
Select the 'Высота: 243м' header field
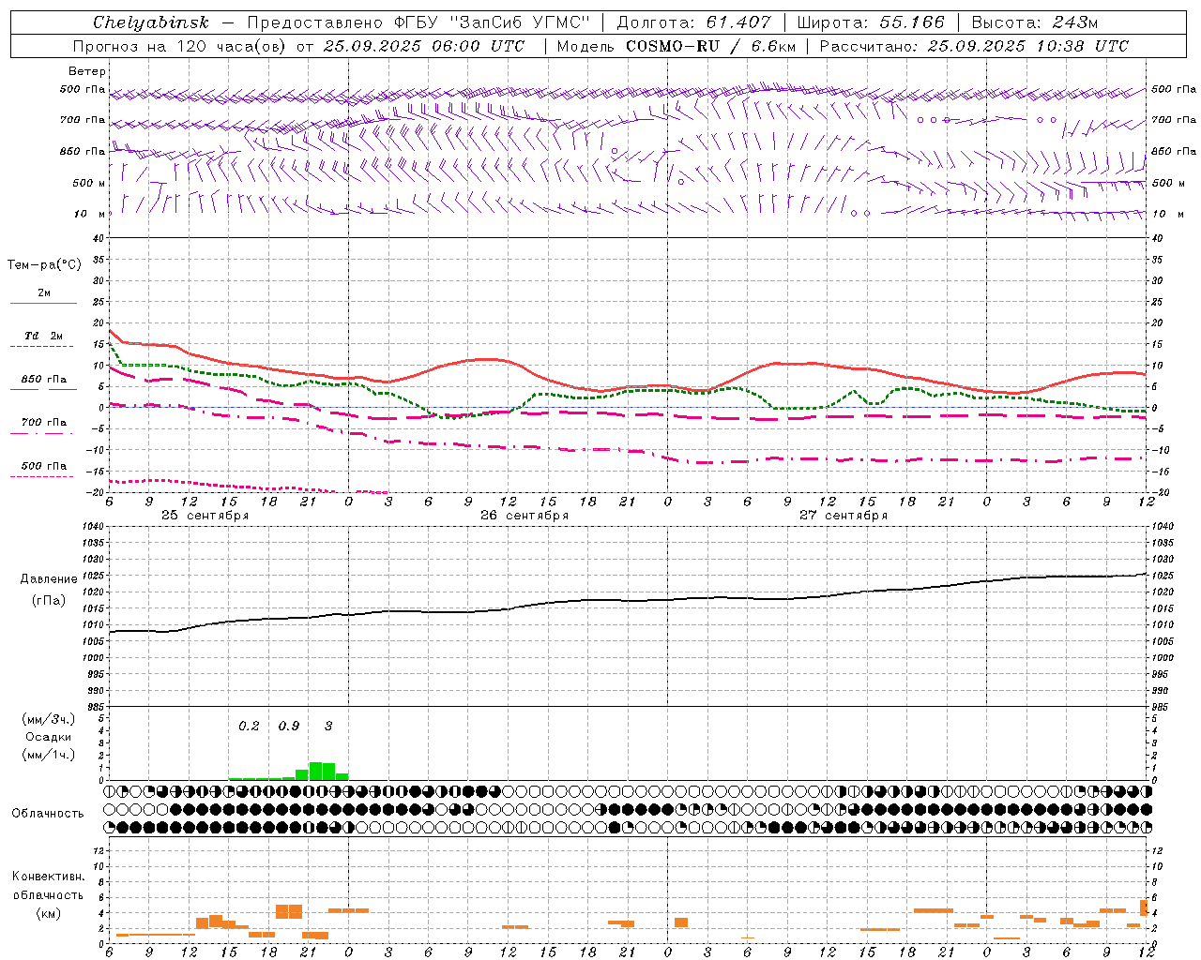pos(1035,22)
